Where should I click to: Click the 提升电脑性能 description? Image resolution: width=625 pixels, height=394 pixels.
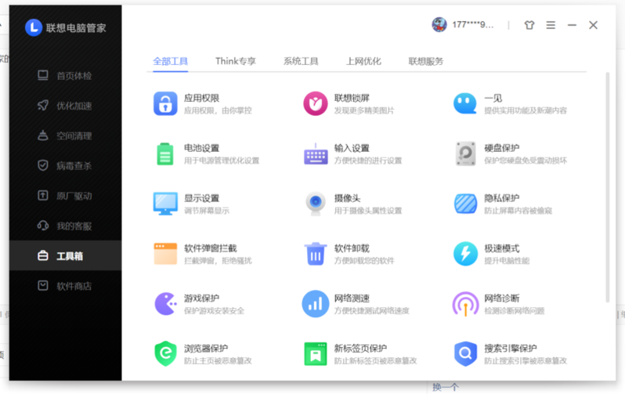(507, 261)
